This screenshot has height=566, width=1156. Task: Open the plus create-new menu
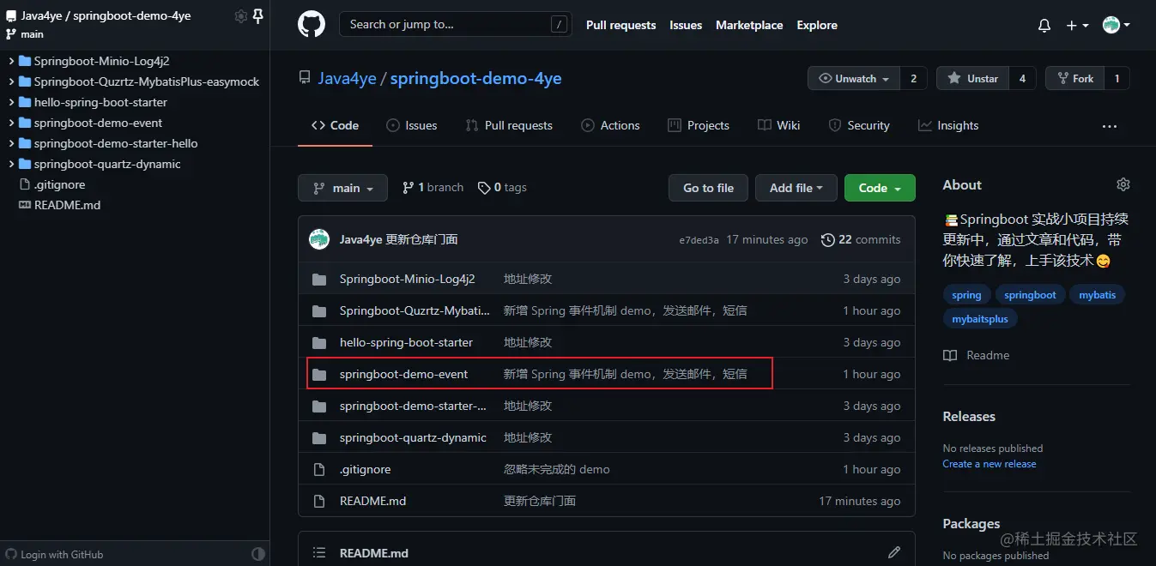coord(1077,26)
